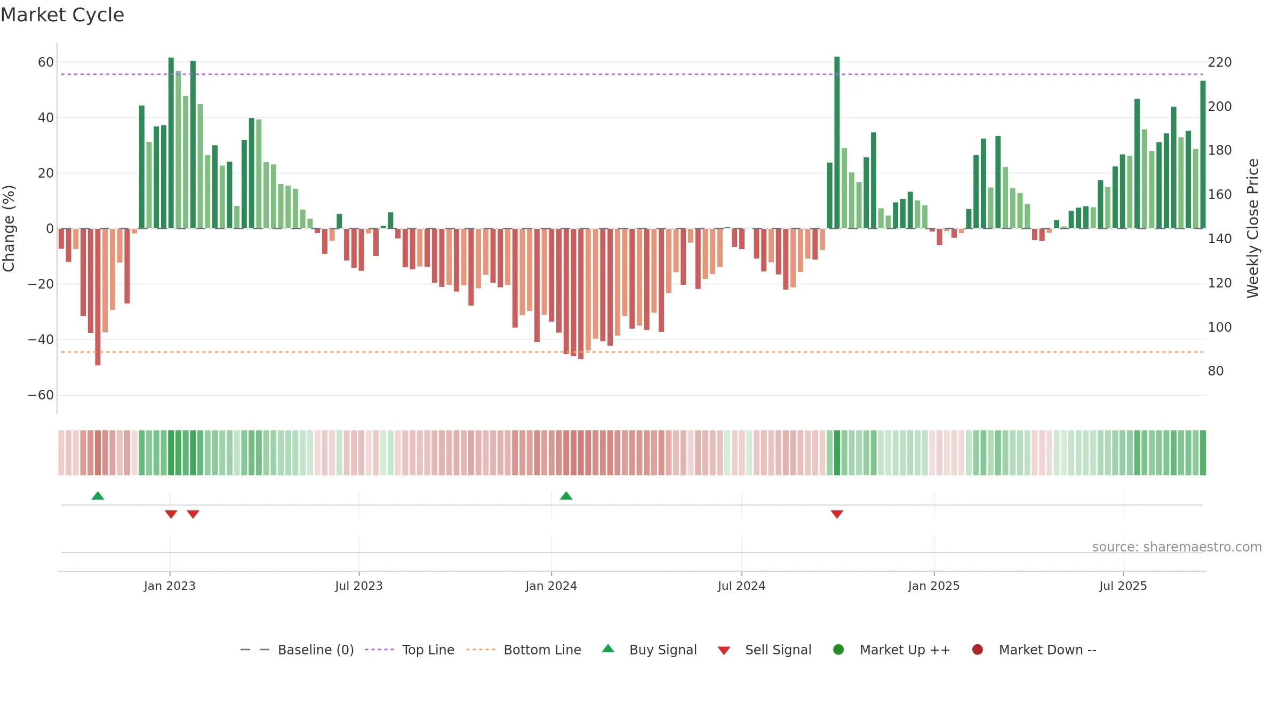The image size is (1280, 720).
Task: Click the deepest red bar before Jan 2023
Action: click(98, 297)
